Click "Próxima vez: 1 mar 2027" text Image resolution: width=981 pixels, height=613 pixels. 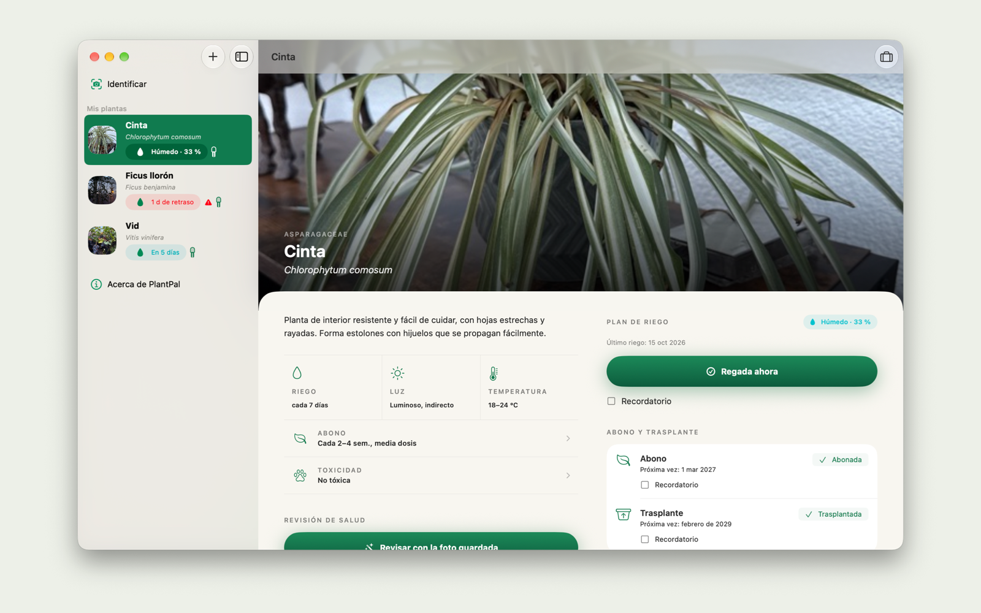click(x=678, y=470)
